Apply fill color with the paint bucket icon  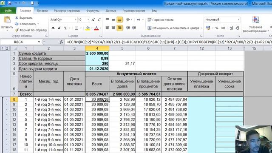point(88,28)
